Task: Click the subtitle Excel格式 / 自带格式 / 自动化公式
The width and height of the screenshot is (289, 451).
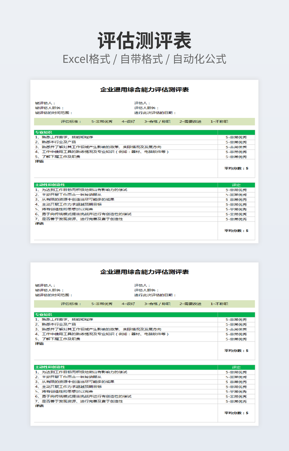Action: 144,59
